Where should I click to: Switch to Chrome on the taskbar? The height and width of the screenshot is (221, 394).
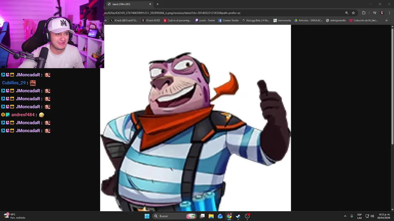tap(229, 216)
